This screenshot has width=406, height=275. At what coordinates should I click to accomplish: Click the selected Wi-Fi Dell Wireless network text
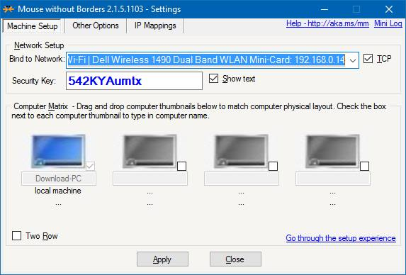pyautogui.click(x=206, y=60)
